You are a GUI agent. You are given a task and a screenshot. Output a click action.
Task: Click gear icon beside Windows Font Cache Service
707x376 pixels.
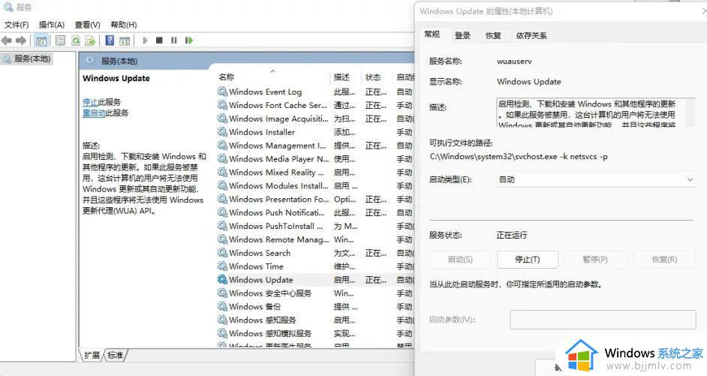(x=222, y=105)
